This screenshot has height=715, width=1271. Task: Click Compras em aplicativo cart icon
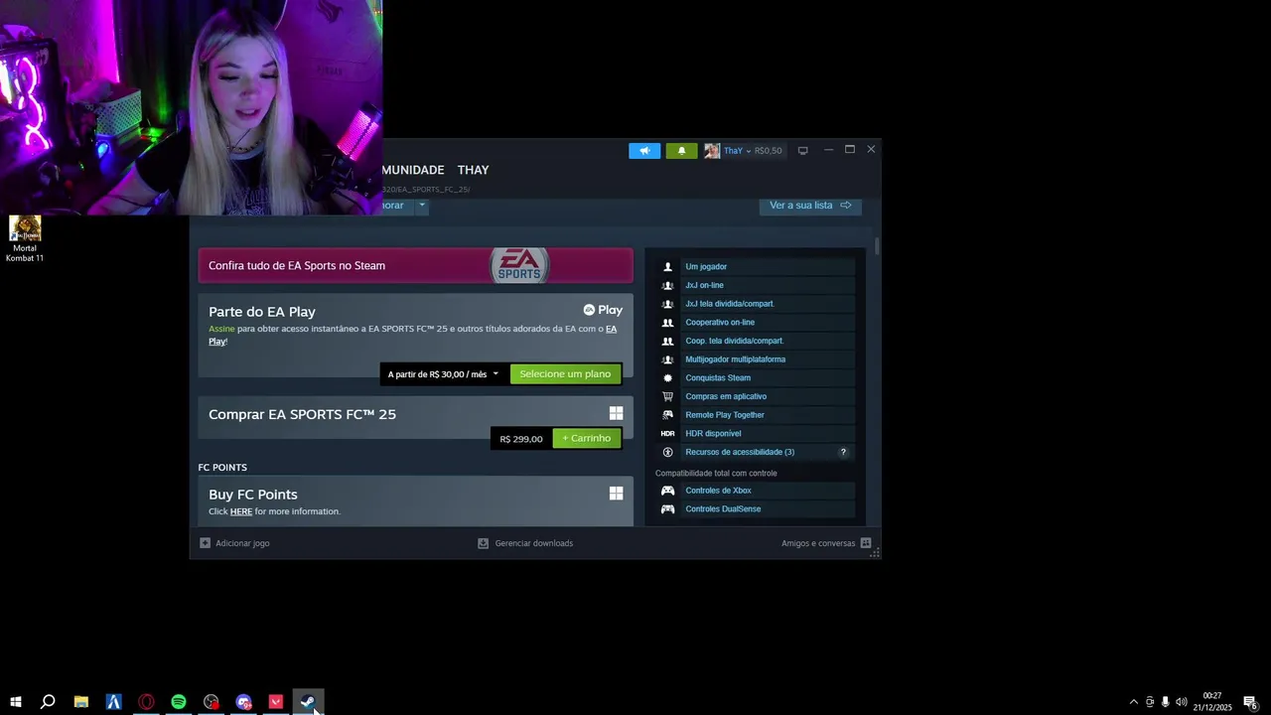pos(667,396)
